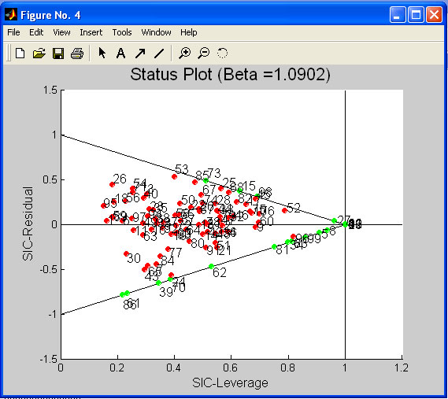Expand the Tools menu

[x=122, y=32]
